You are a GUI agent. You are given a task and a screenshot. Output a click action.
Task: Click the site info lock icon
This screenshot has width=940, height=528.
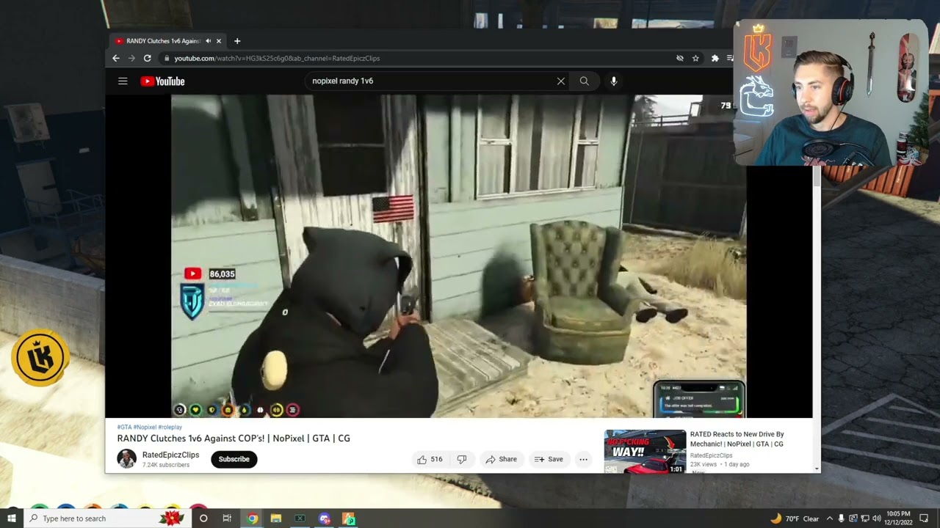coord(167,58)
